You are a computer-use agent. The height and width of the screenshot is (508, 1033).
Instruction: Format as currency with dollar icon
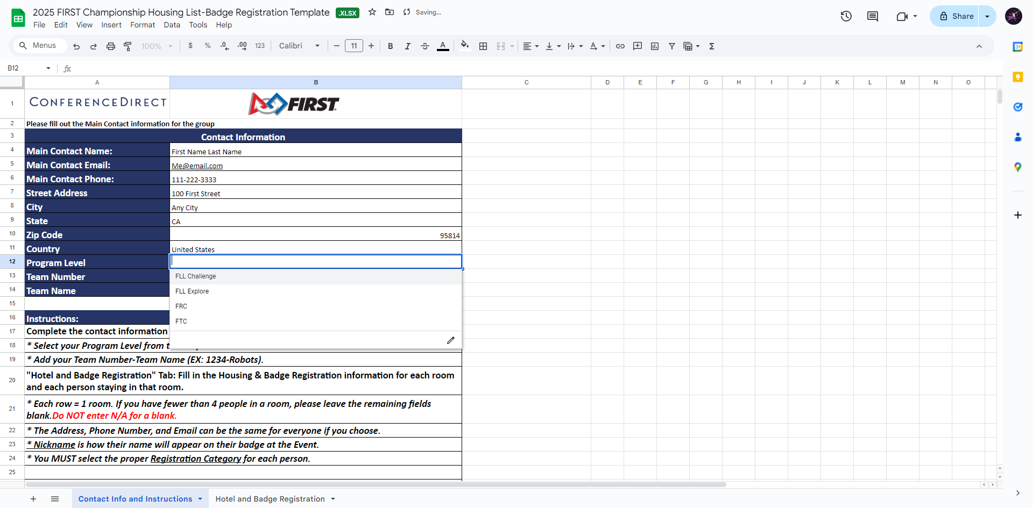pos(190,46)
